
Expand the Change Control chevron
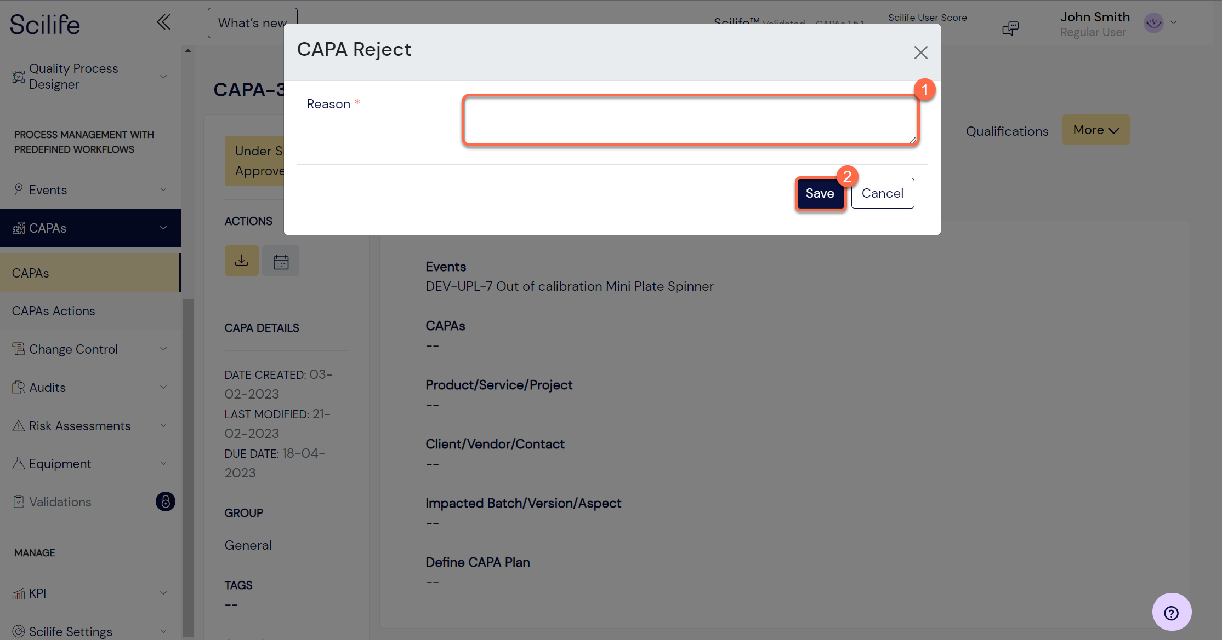(163, 349)
